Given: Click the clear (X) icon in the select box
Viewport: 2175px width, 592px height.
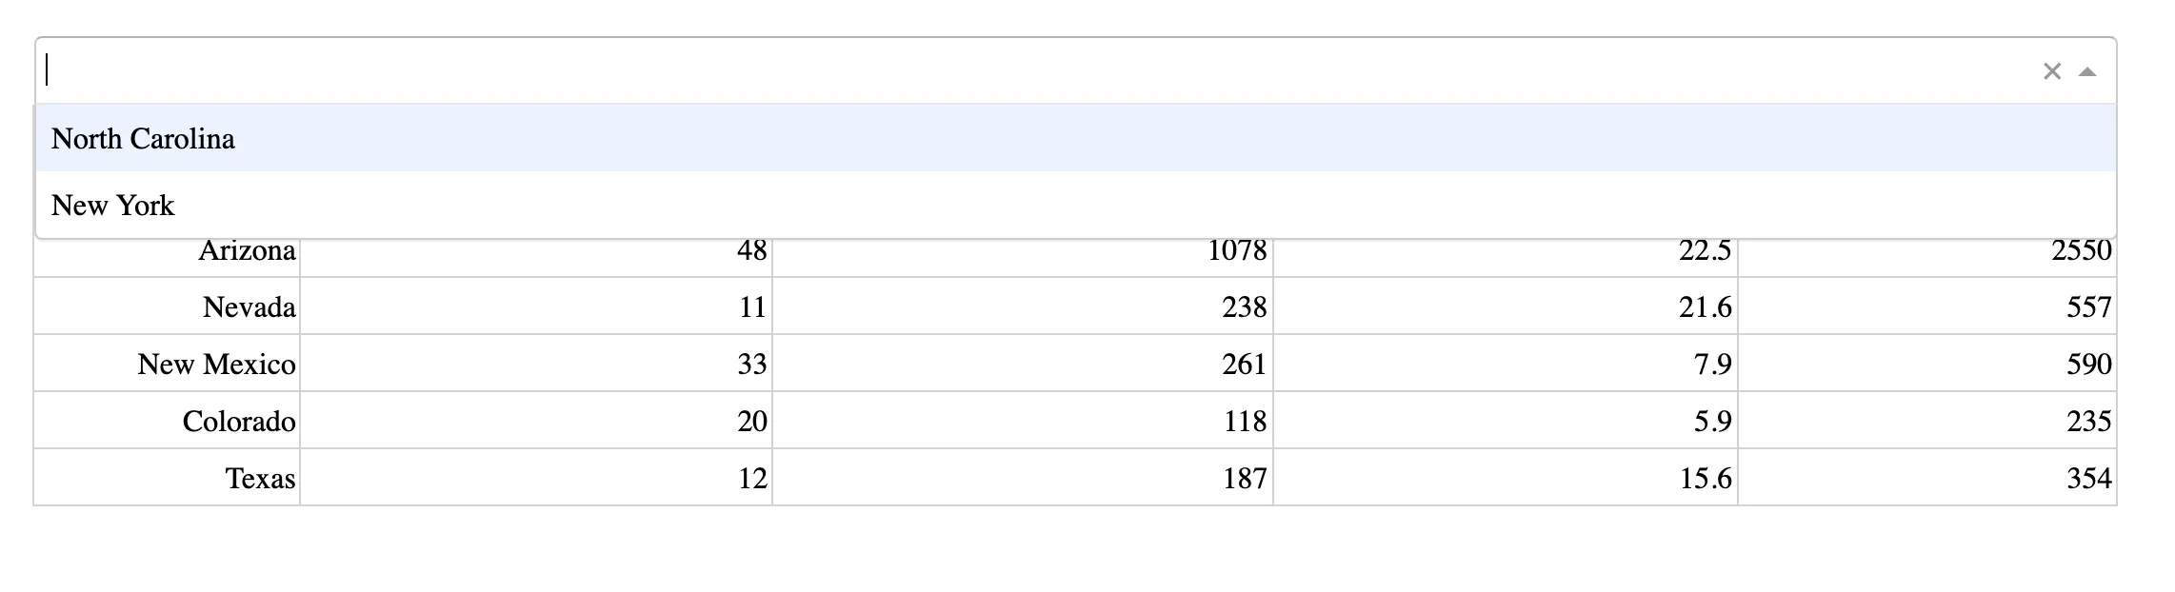Looking at the screenshot, I should tap(2050, 70).
